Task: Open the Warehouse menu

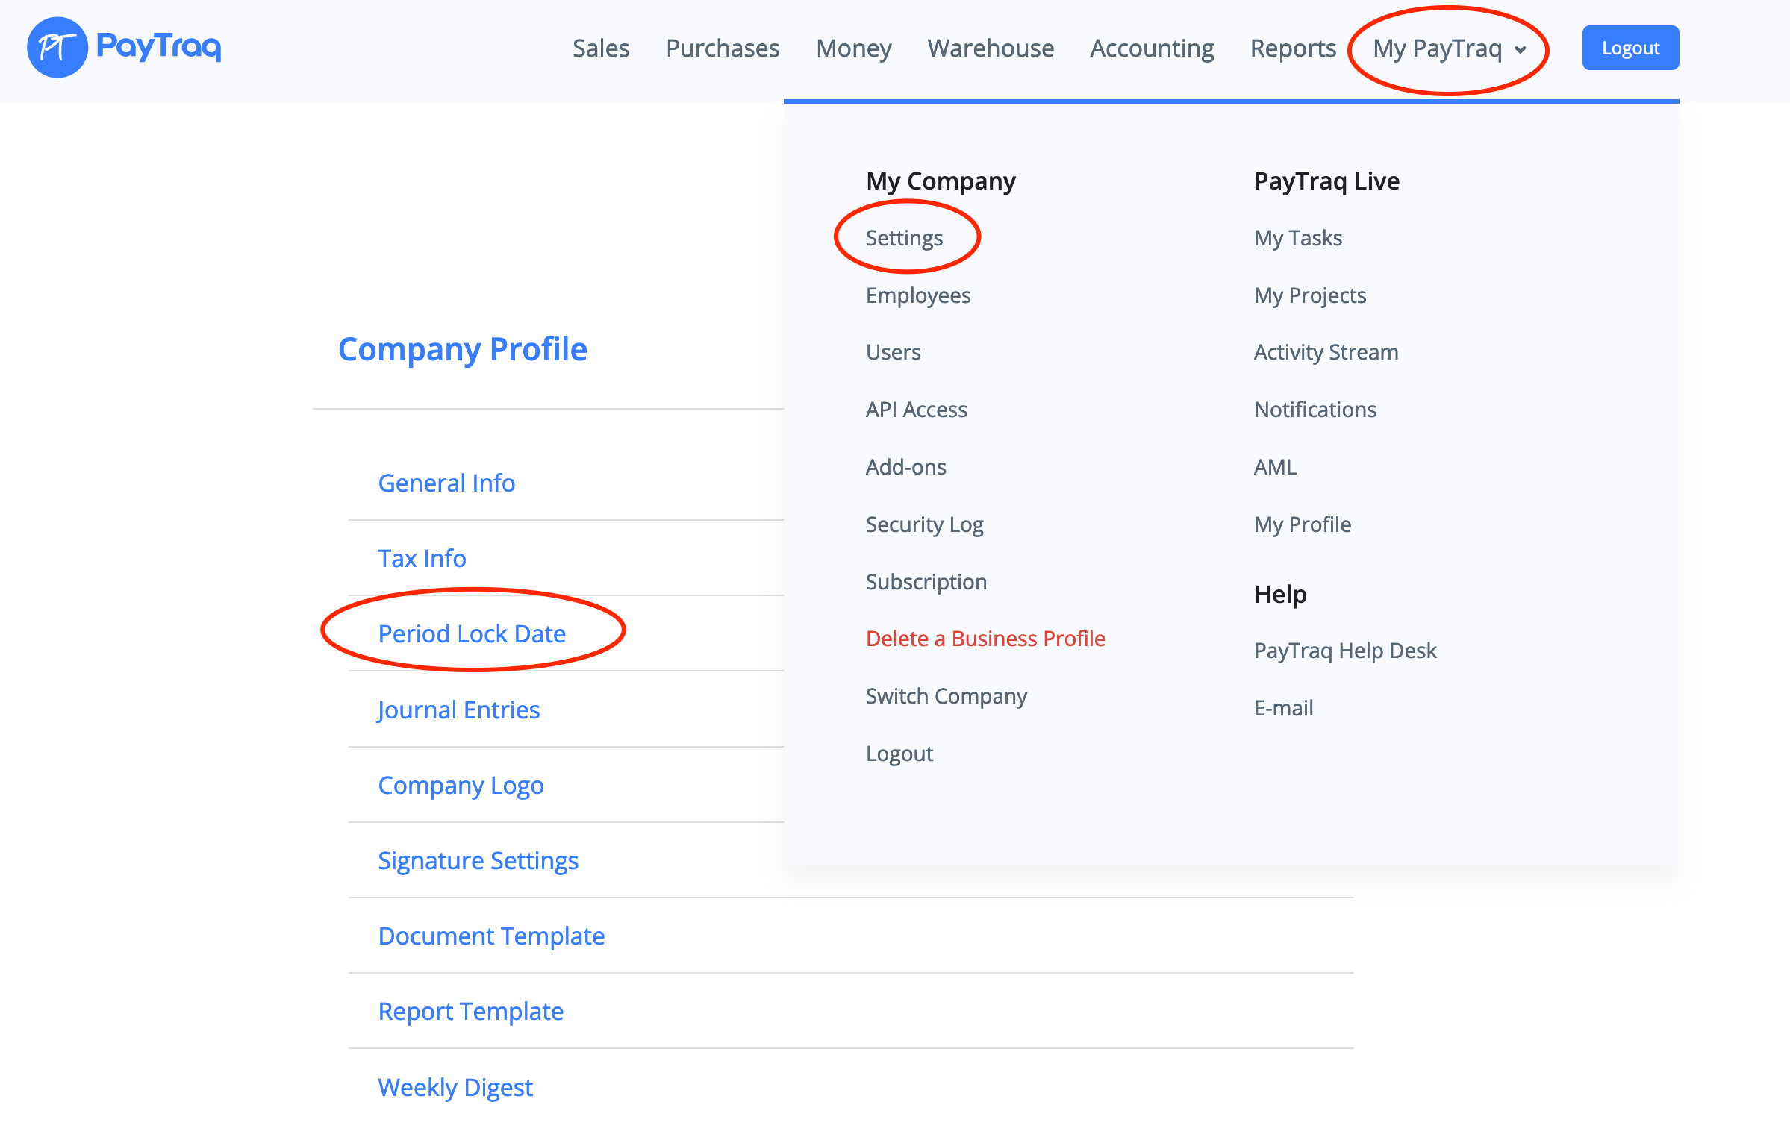Action: (x=990, y=48)
